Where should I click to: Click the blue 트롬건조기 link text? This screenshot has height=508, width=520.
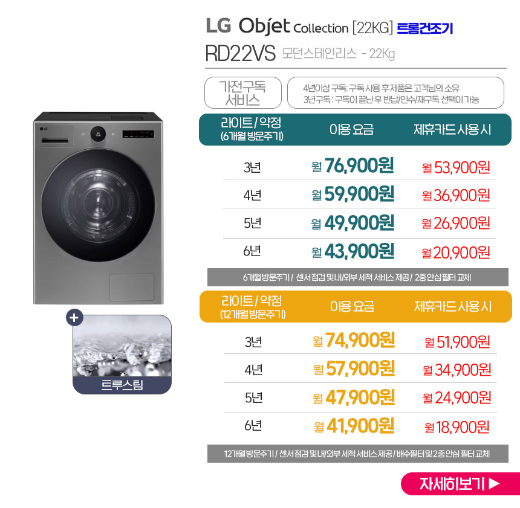tap(425, 28)
